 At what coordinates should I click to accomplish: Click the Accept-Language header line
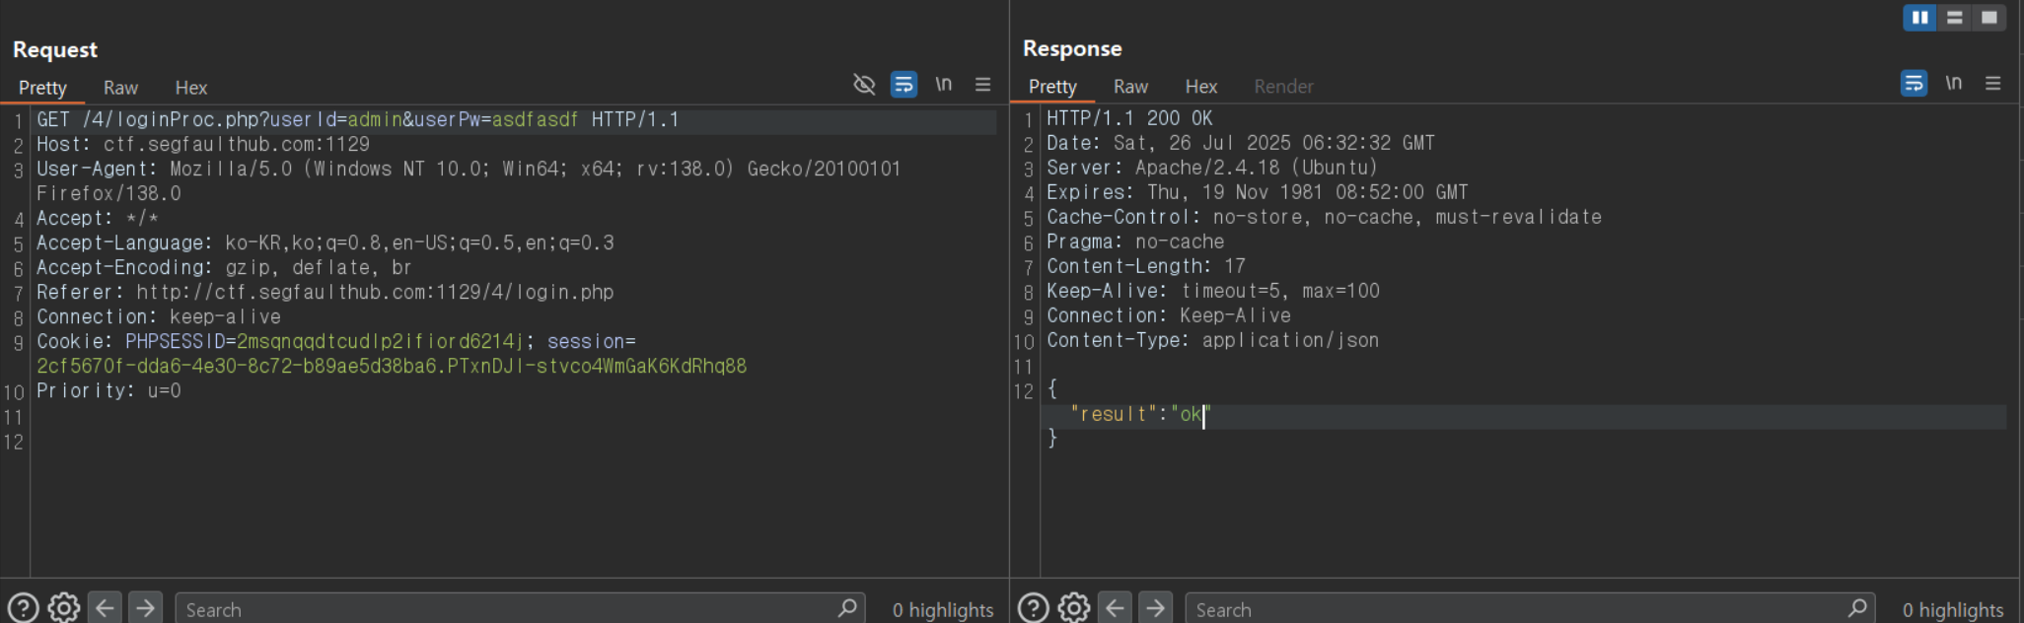(x=325, y=243)
